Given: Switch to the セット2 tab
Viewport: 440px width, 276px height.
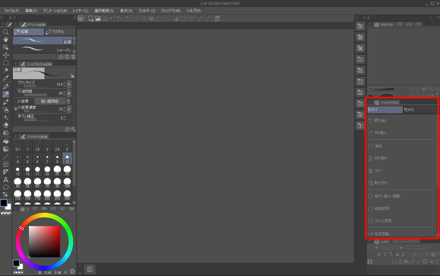Looking at the screenshot, I should [420, 110].
